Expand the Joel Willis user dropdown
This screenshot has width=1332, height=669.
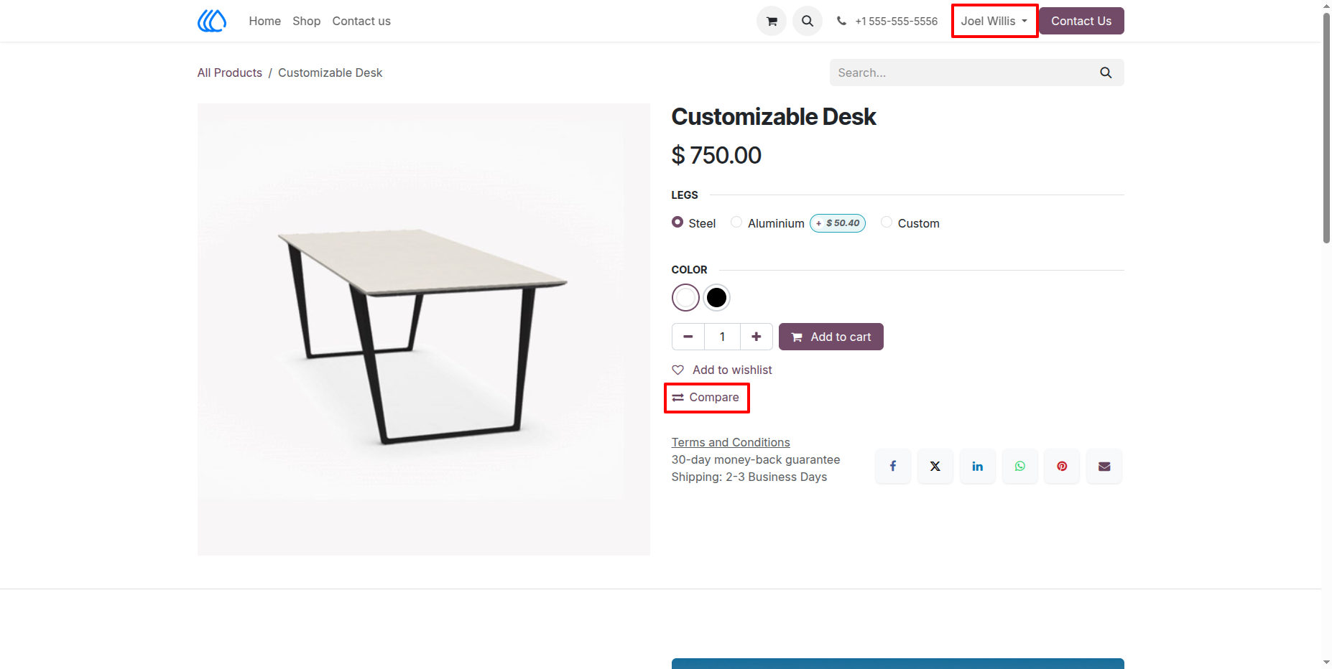point(994,21)
